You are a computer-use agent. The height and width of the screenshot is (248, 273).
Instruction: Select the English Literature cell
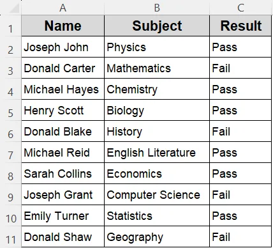point(157,152)
